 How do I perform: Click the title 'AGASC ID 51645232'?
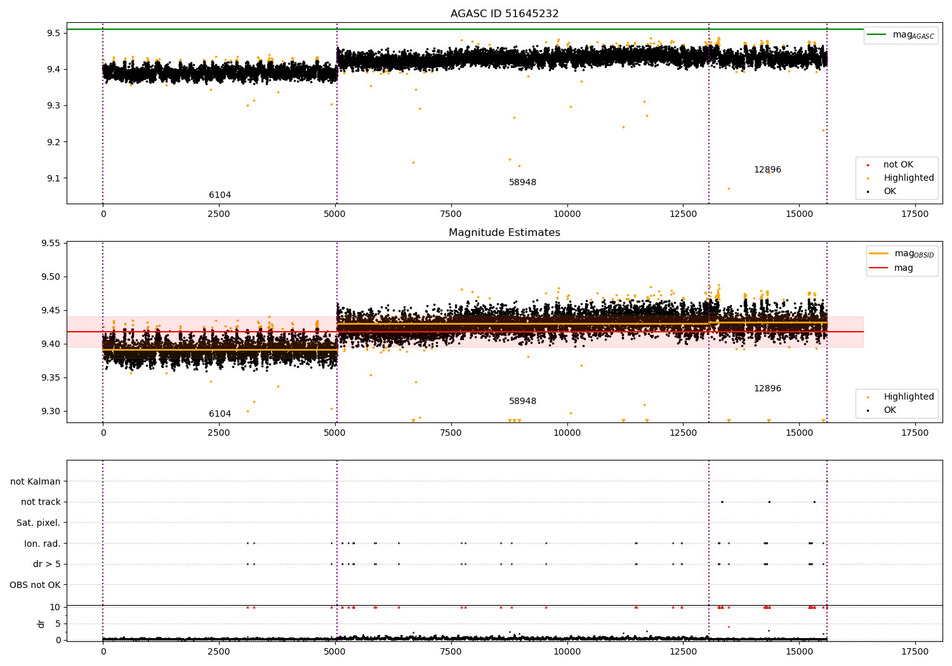(x=505, y=14)
